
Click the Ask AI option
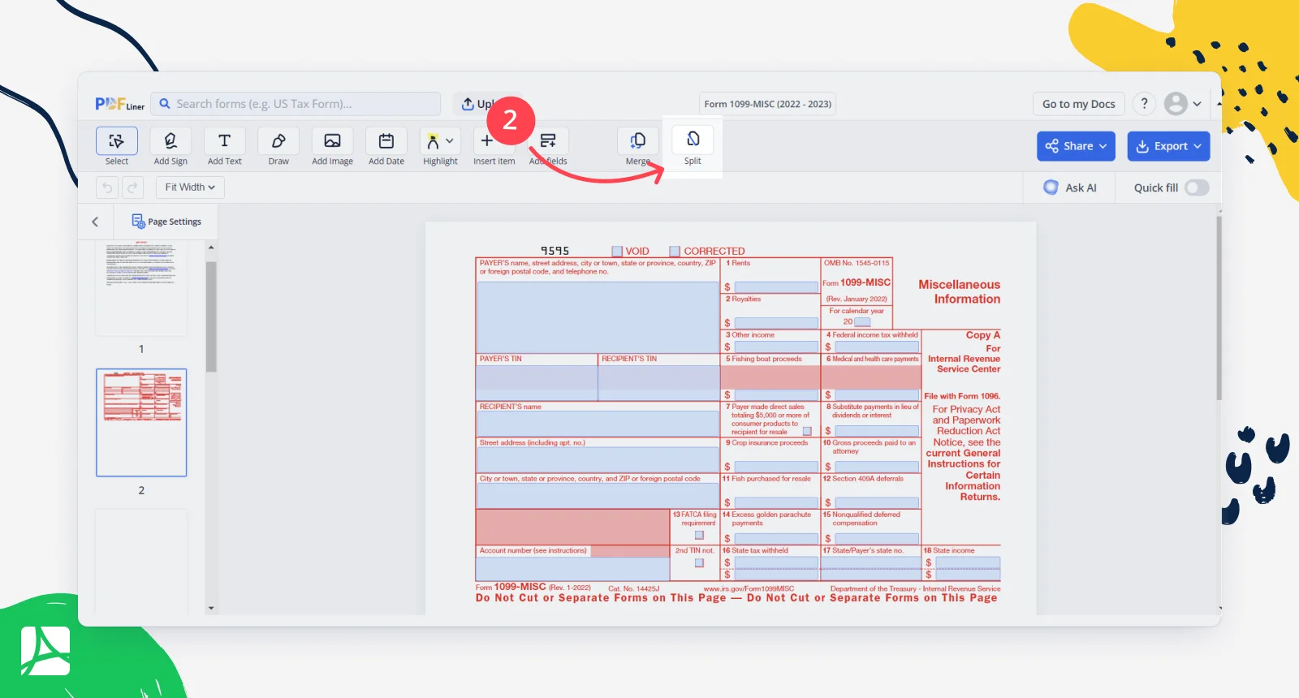pyautogui.click(x=1070, y=187)
